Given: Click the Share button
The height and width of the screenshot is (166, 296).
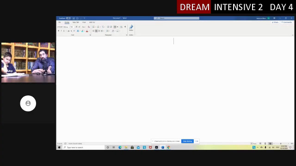Looking at the screenshot, I should pyautogui.click(x=275, y=22).
